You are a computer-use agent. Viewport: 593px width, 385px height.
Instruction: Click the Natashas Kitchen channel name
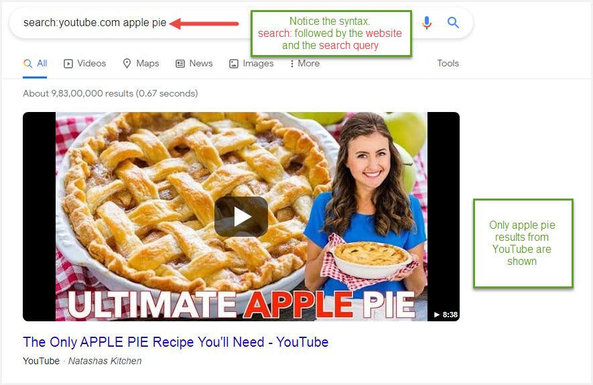pyautogui.click(x=105, y=361)
